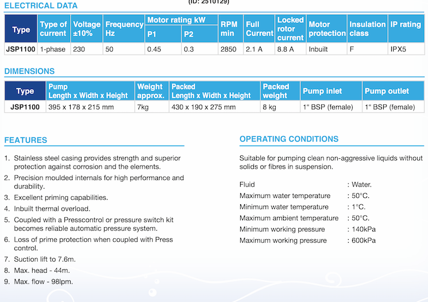This screenshot has width=428, height=302.
Task: Click the 'Frequency Hz' header cell
Action: pyautogui.click(x=124, y=29)
